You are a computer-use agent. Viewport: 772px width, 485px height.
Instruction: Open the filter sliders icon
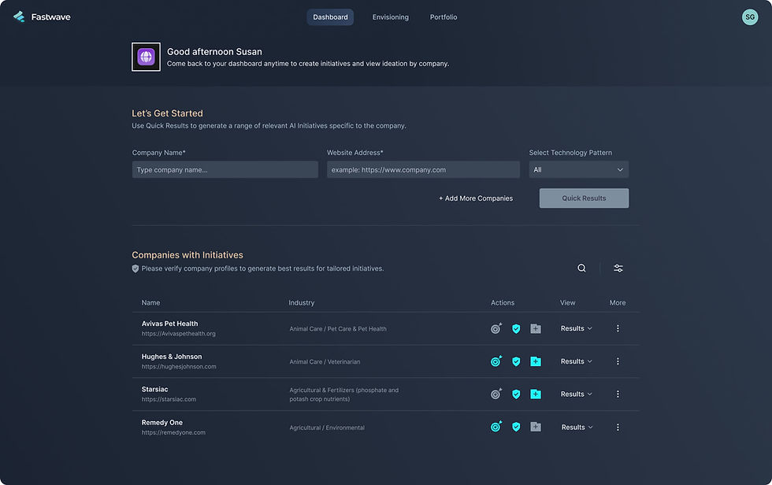[x=618, y=268]
